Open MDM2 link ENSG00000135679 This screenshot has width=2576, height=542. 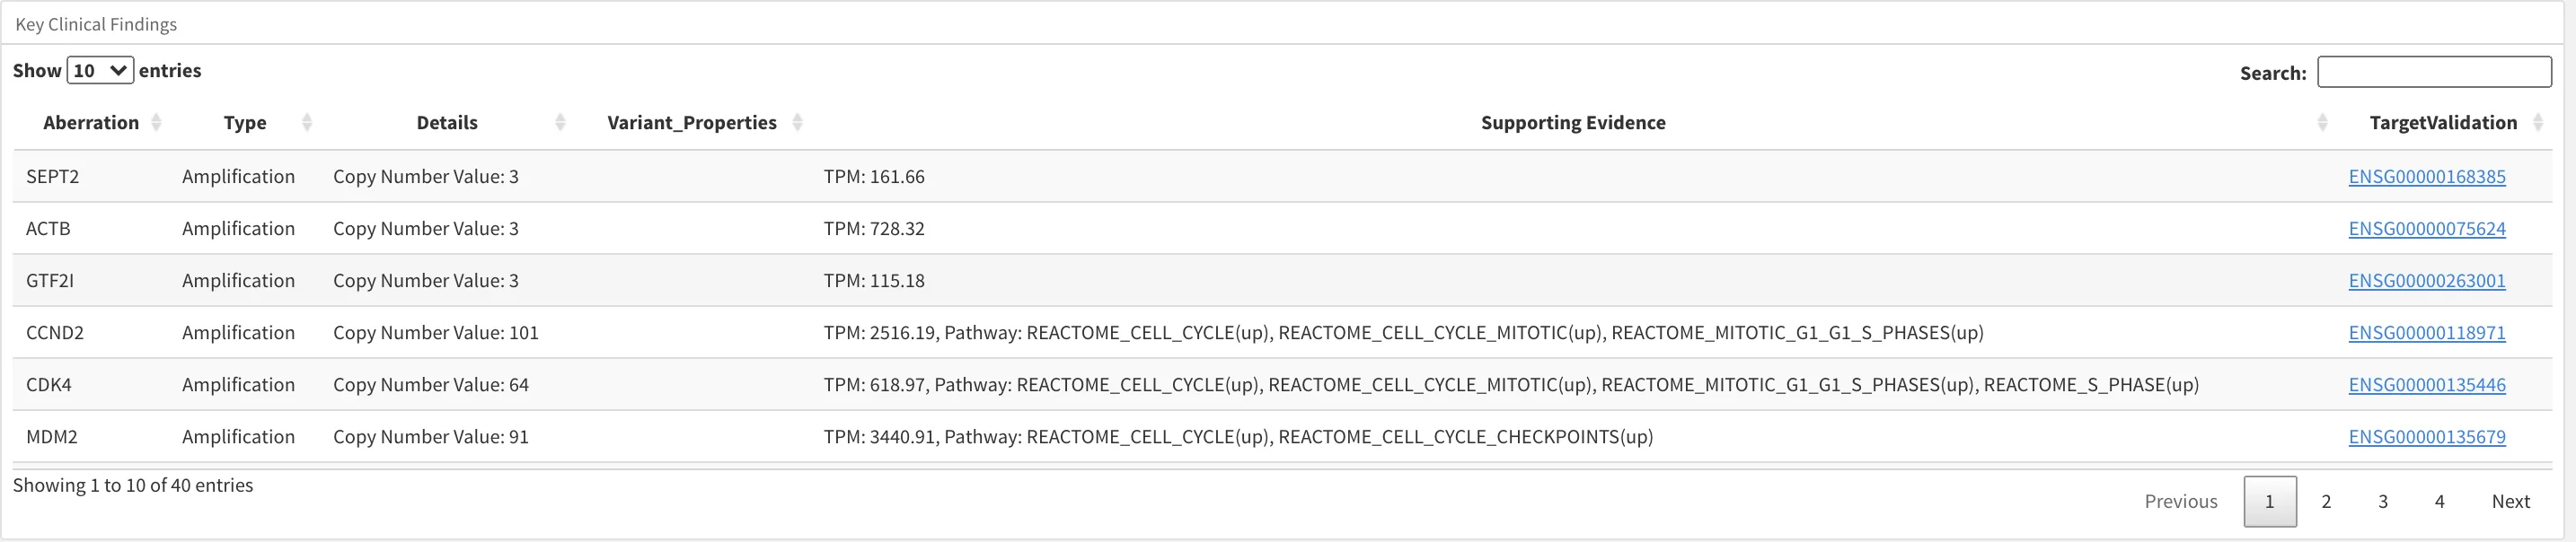coord(2427,436)
